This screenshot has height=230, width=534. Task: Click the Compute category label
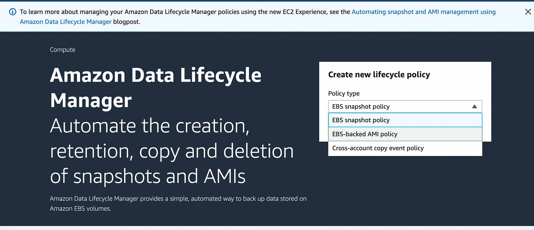point(62,50)
